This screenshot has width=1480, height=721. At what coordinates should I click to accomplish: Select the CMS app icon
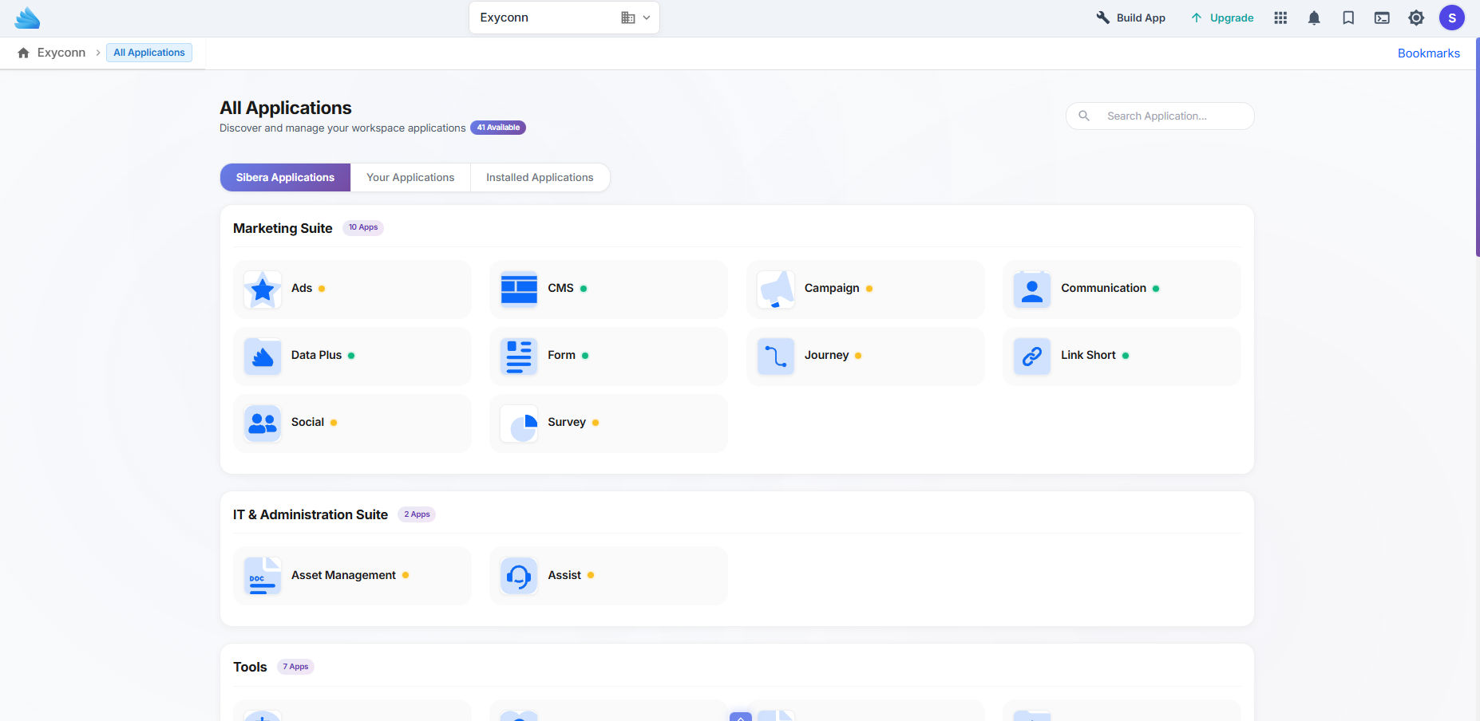pyautogui.click(x=518, y=289)
